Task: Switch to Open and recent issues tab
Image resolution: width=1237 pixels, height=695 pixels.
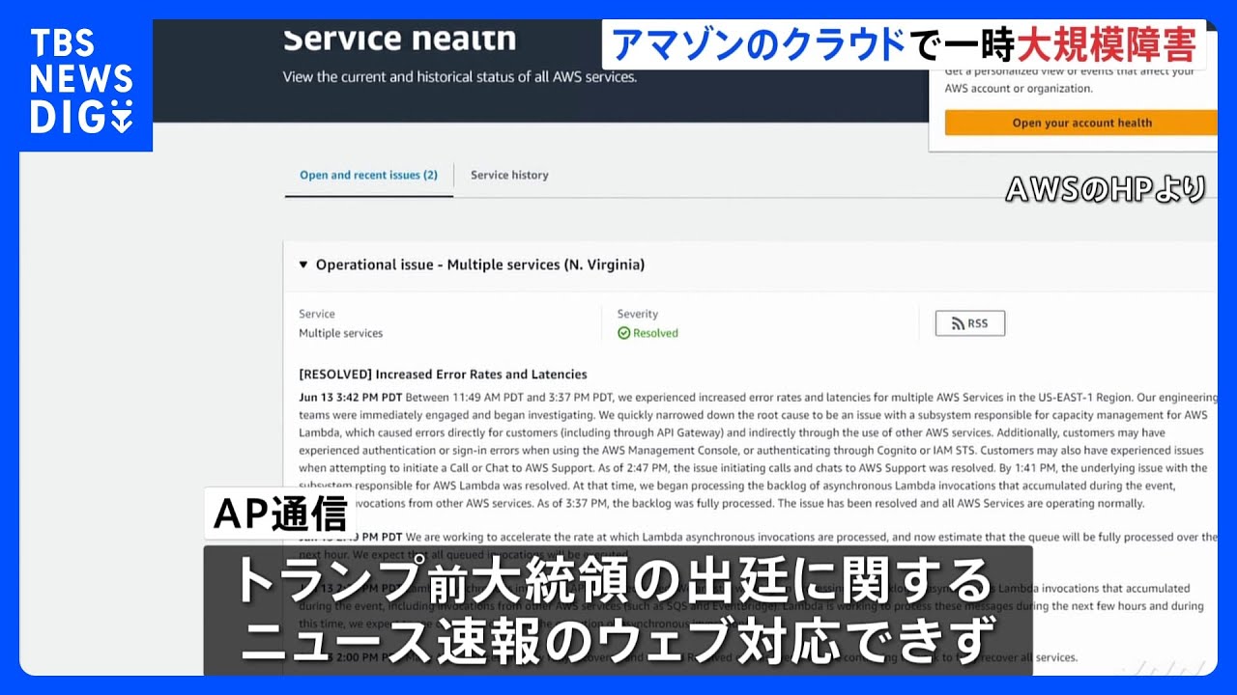Action: pyautogui.click(x=368, y=175)
